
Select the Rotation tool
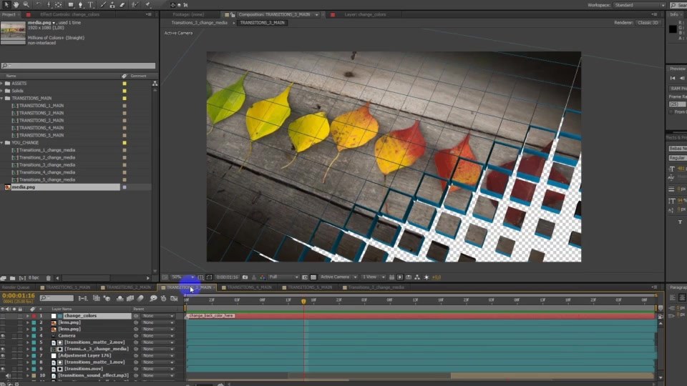pos(38,5)
